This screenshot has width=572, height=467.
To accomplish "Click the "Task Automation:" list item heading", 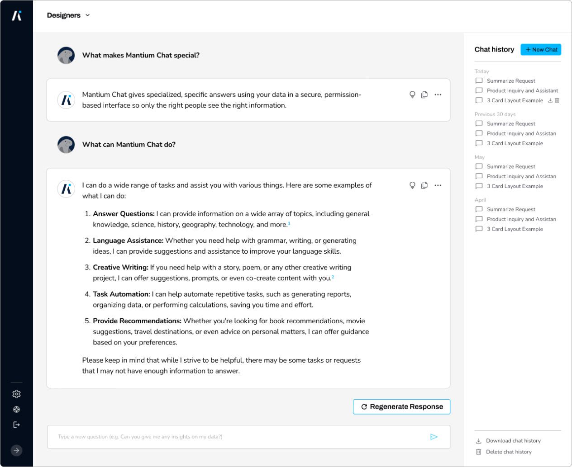I will tap(121, 294).
